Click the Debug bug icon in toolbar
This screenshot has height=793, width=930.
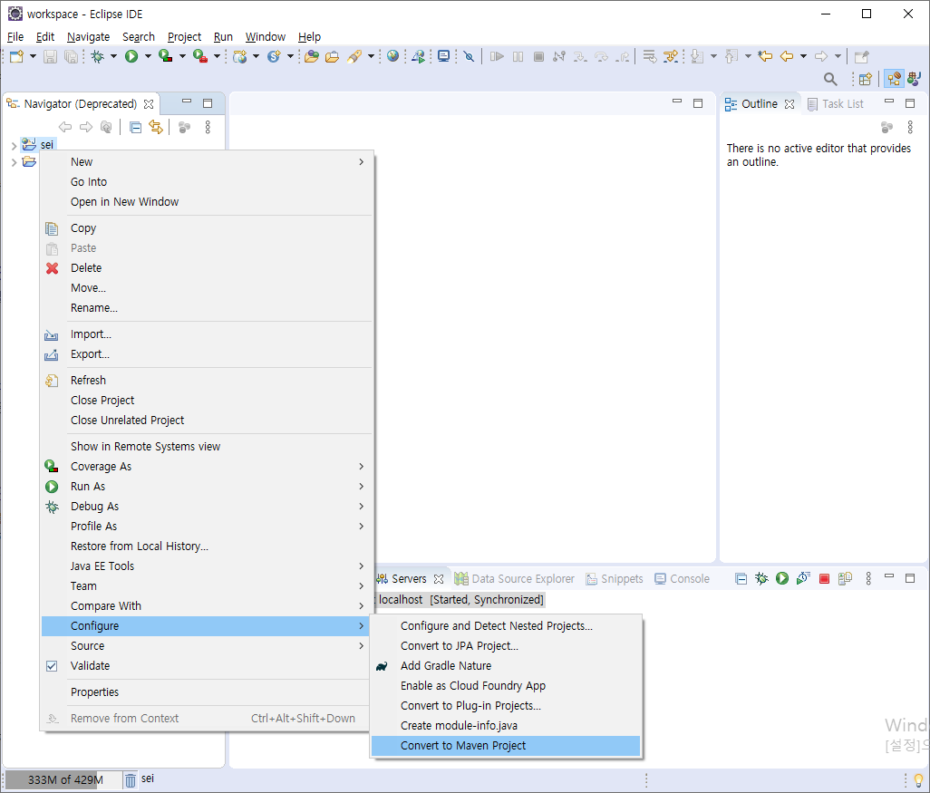click(x=97, y=56)
